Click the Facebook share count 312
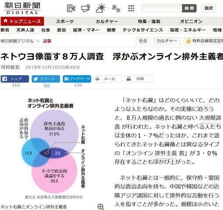Viewport: 223px width, 210px height. pyautogui.click(x=16, y=85)
